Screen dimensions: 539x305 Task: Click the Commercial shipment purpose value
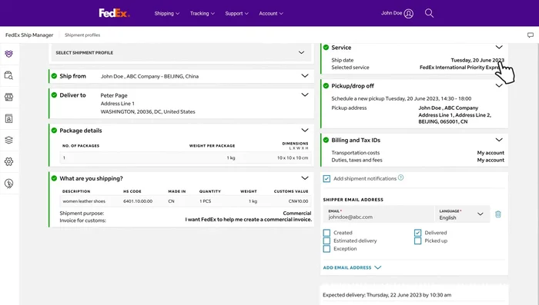[x=297, y=213]
